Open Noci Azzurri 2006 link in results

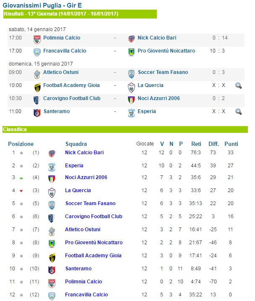(x=159, y=98)
